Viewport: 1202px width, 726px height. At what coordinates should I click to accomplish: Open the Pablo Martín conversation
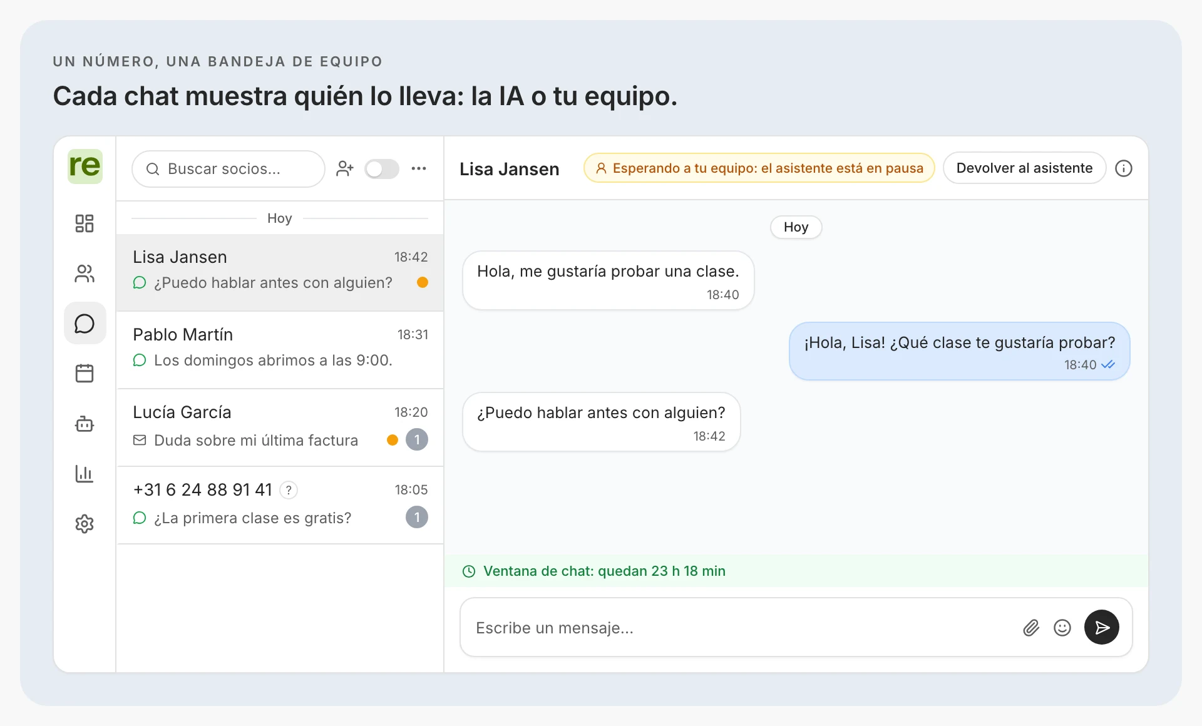tap(280, 350)
